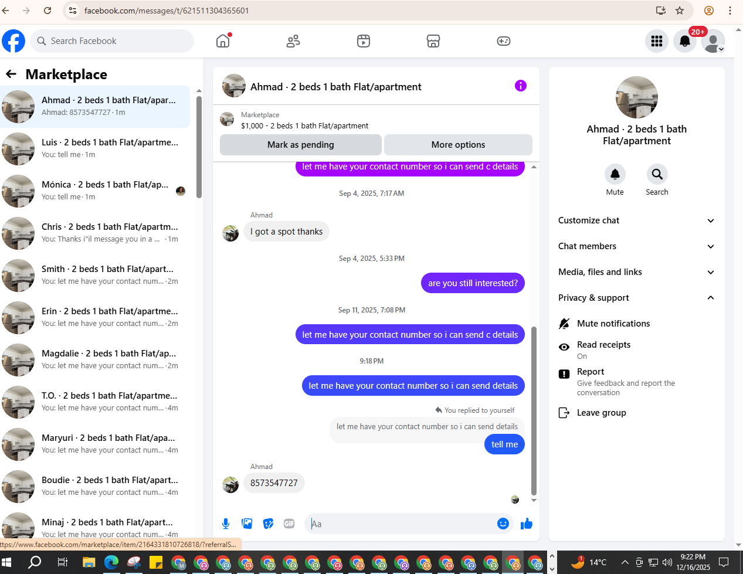Click the conversation list scrollbar
The width and height of the screenshot is (743, 574).
[199, 147]
